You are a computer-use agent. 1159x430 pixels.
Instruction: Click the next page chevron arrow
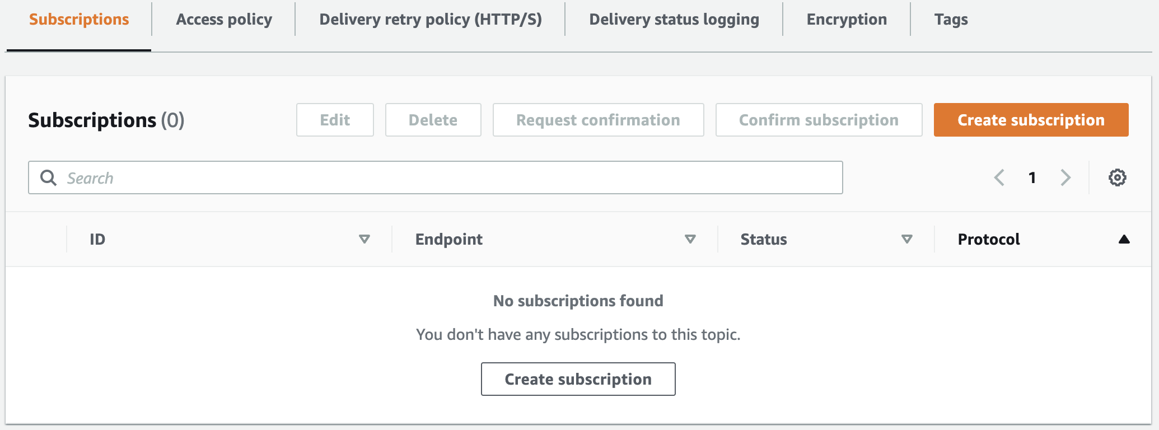1065,177
